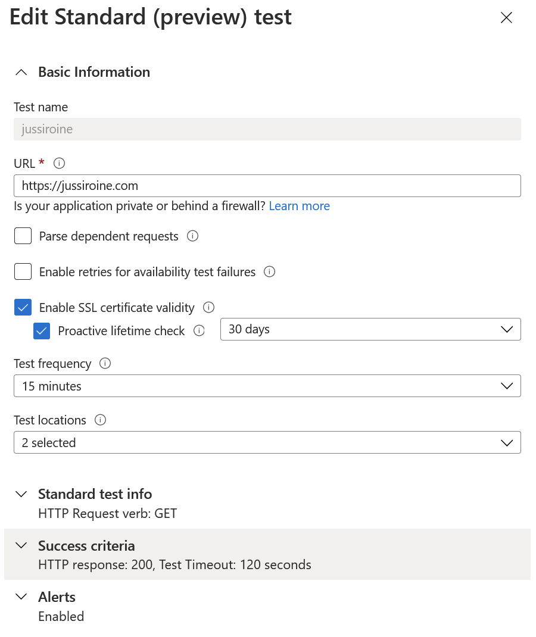Collapse the Basic Information section
This screenshot has width=536, height=637.
tap(83, 72)
